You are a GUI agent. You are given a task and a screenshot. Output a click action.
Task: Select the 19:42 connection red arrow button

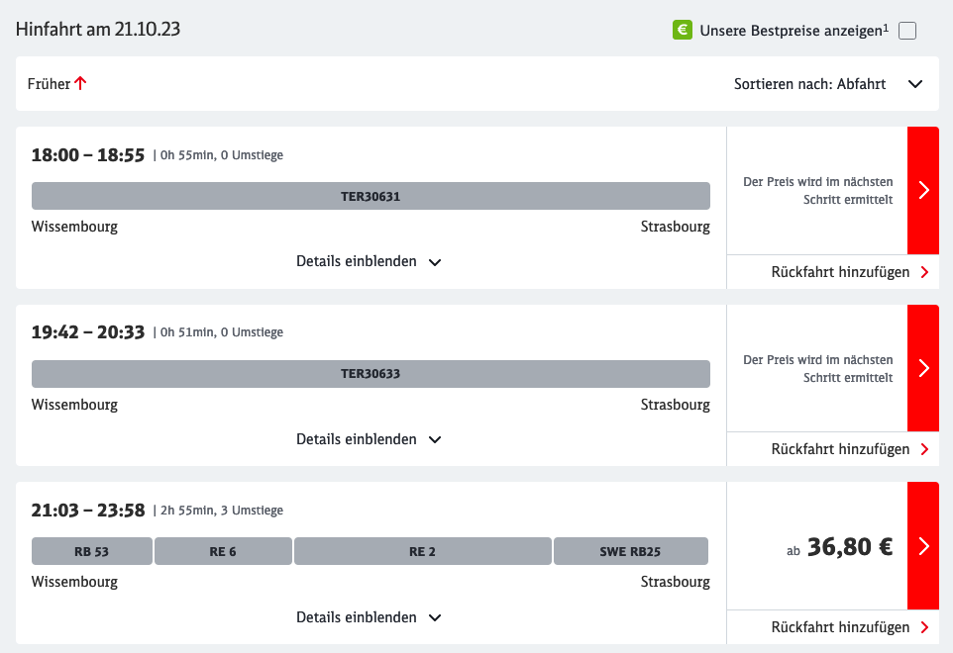[923, 368]
